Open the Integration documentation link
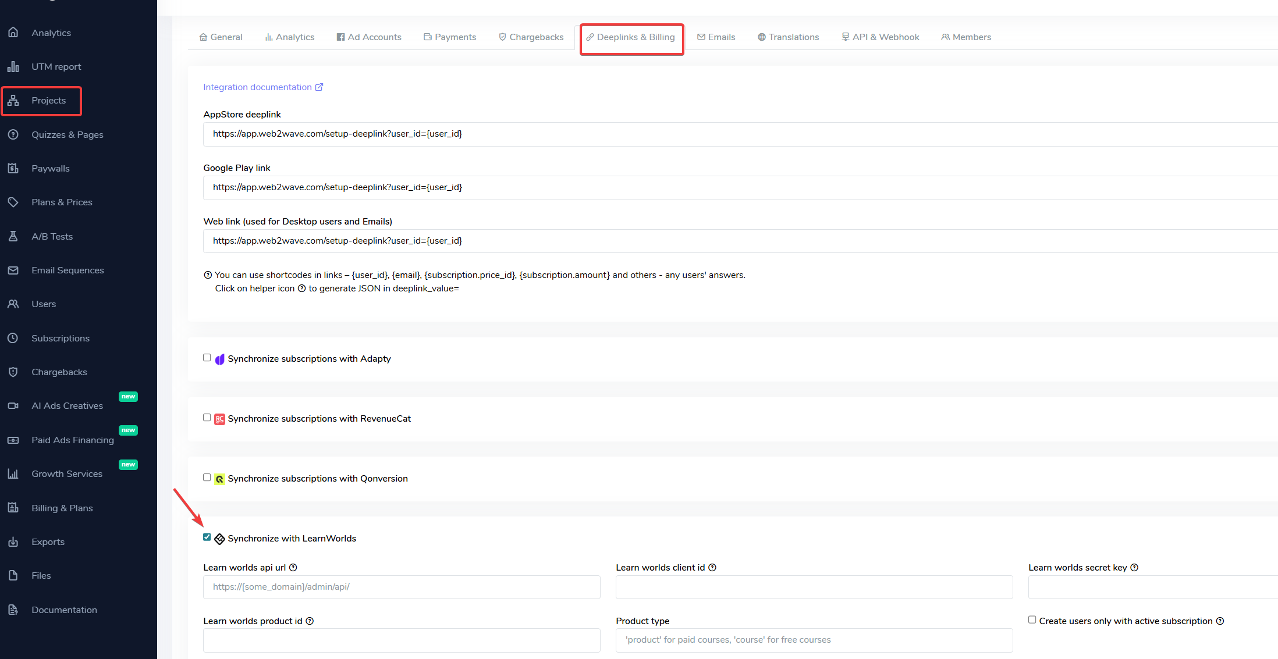 tap(263, 87)
